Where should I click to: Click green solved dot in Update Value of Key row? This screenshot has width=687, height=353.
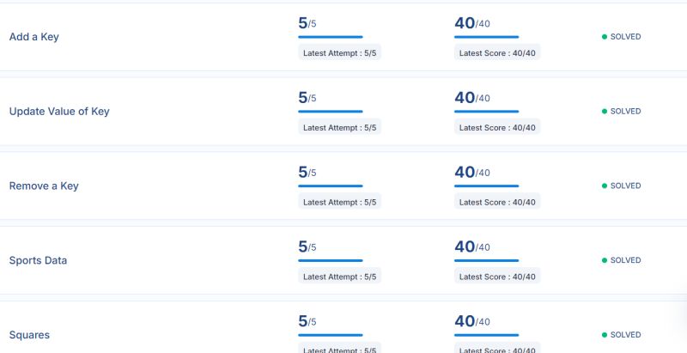coord(605,112)
